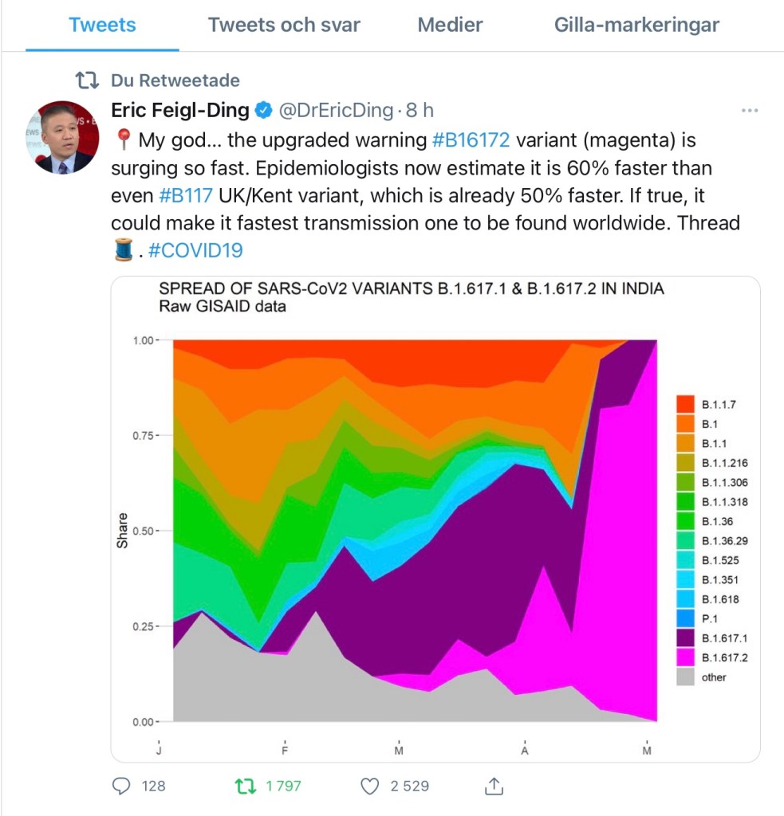Open Eric Feigl-Ding's profile picture

[x=65, y=137]
